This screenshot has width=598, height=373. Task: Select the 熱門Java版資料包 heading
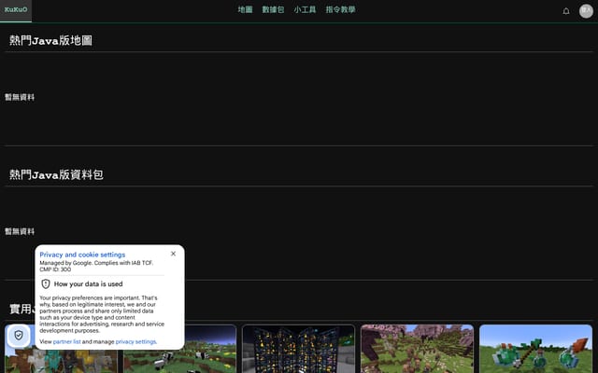[56, 174]
